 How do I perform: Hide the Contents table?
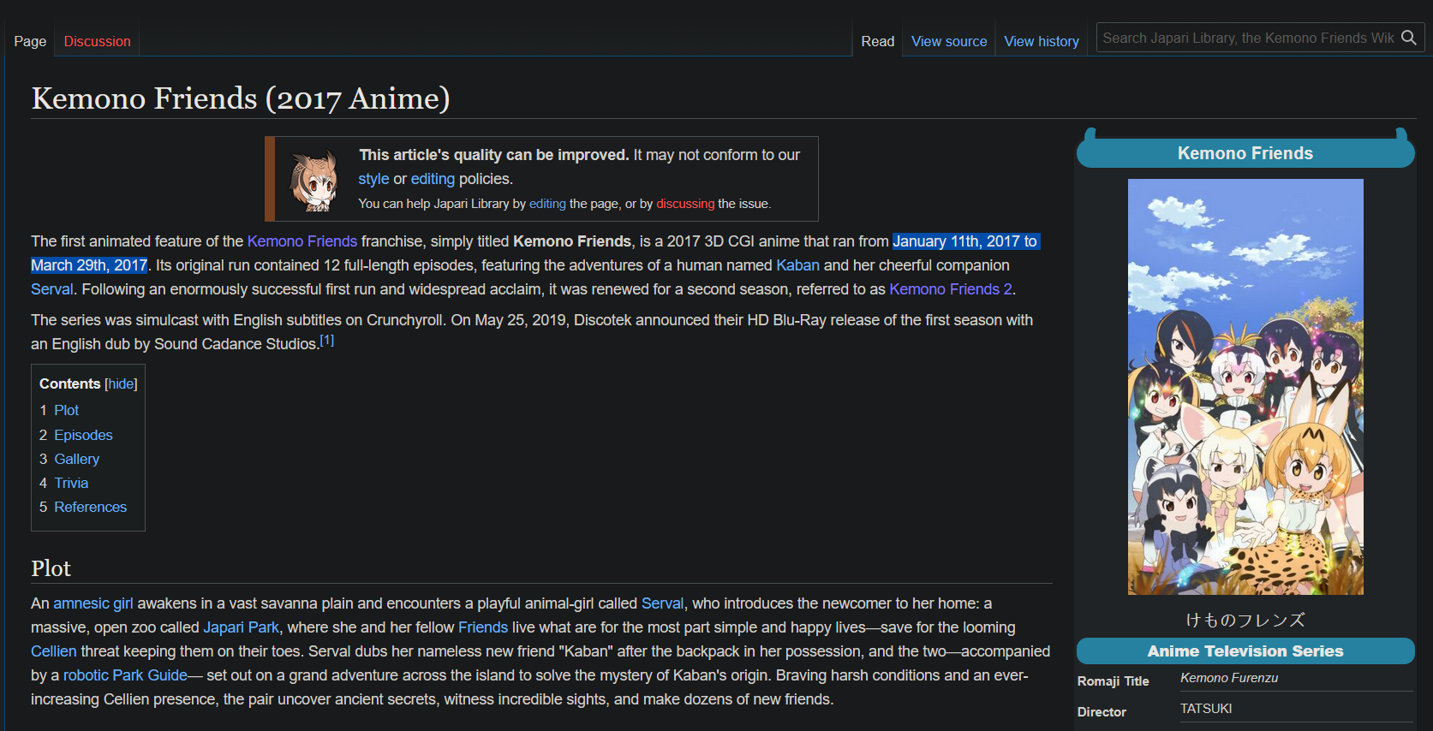click(121, 384)
